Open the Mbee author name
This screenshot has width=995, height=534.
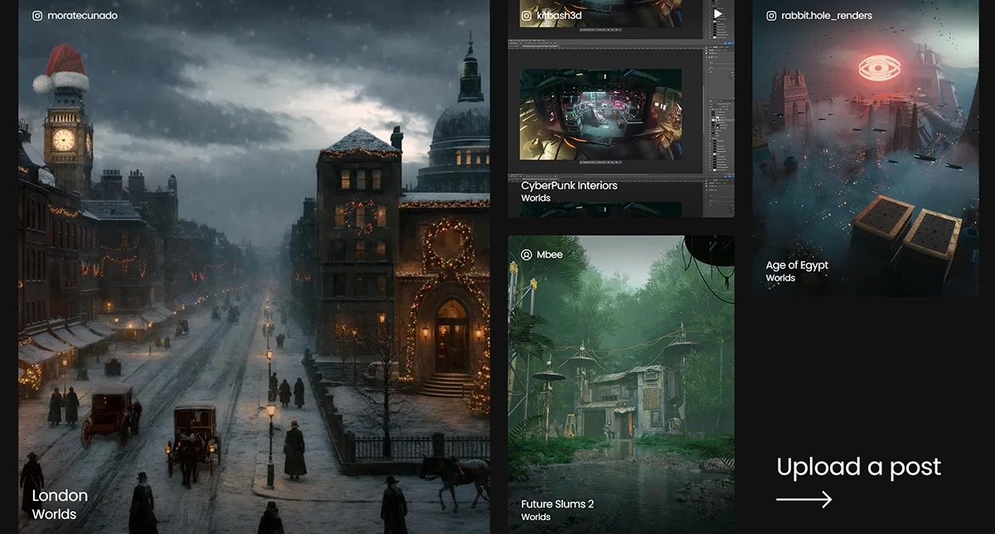click(549, 254)
